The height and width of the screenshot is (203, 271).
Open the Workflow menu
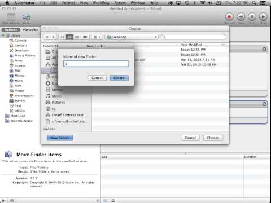click(x=101, y=3)
